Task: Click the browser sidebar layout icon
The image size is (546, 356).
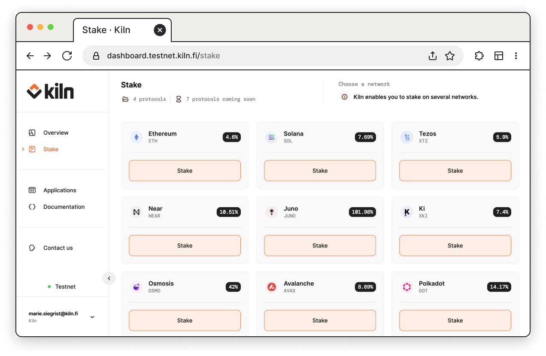Action: click(499, 56)
